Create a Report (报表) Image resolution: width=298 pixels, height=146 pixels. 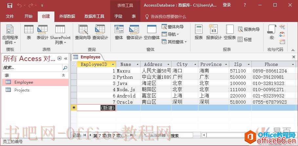pyautogui.click(x=199, y=32)
